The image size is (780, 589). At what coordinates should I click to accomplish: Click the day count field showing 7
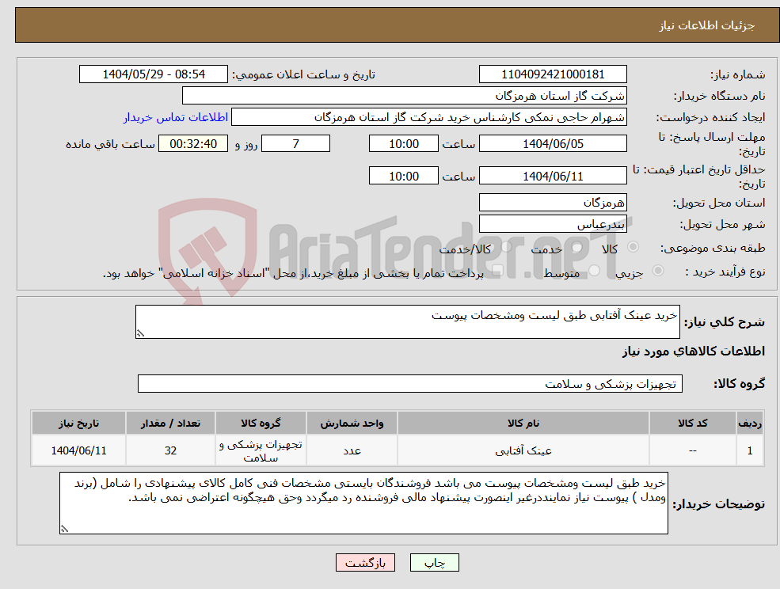[x=295, y=143]
